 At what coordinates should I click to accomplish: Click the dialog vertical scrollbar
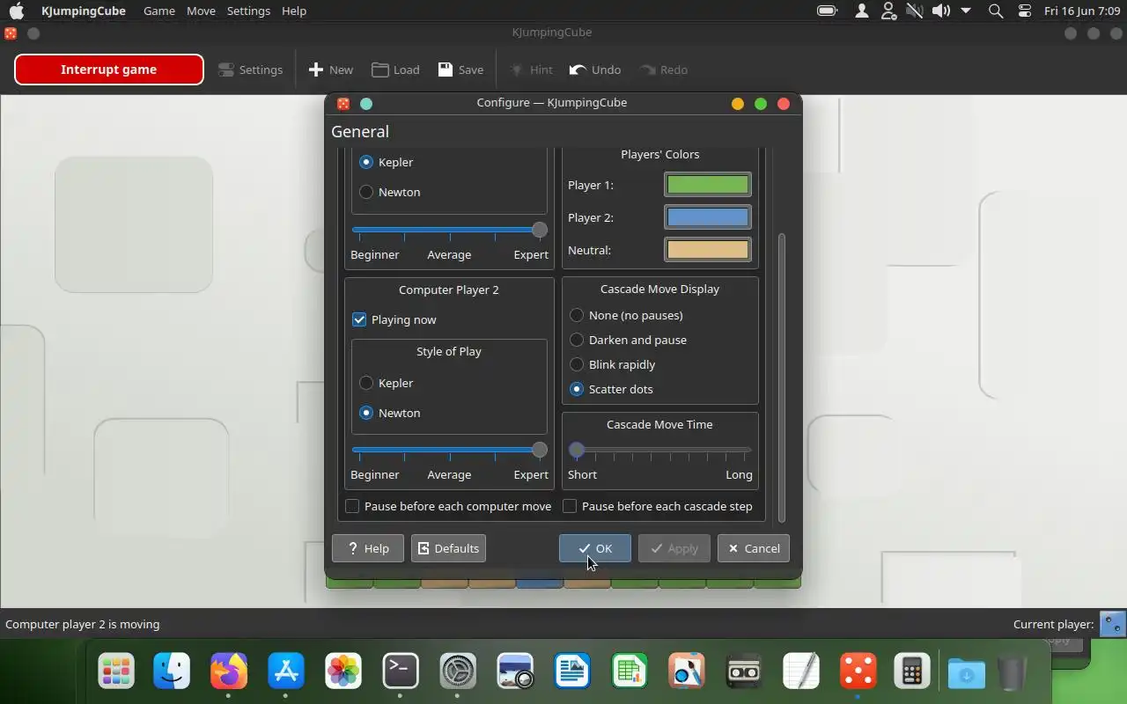point(781,378)
